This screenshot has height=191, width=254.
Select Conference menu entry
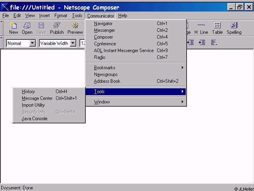coord(136,44)
